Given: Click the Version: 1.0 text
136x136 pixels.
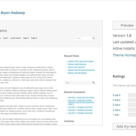Looking at the screenshot, I should [122, 36].
